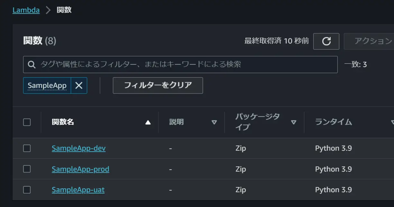Sort by function name ascending arrow
Viewport: 394px width, 207px height.
[x=148, y=123]
